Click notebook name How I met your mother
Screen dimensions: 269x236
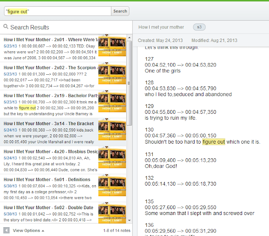coord(161,27)
